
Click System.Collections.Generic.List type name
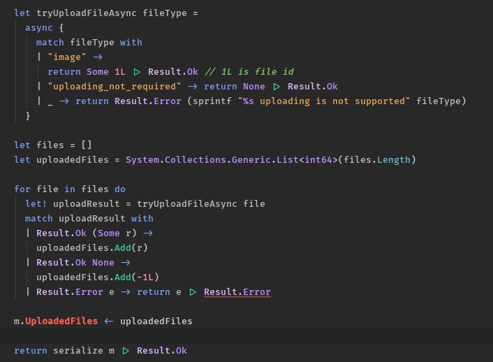pyautogui.click(x=212, y=160)
